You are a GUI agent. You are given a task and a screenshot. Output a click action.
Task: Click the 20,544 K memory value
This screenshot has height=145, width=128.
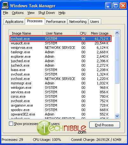pos(102,43)
